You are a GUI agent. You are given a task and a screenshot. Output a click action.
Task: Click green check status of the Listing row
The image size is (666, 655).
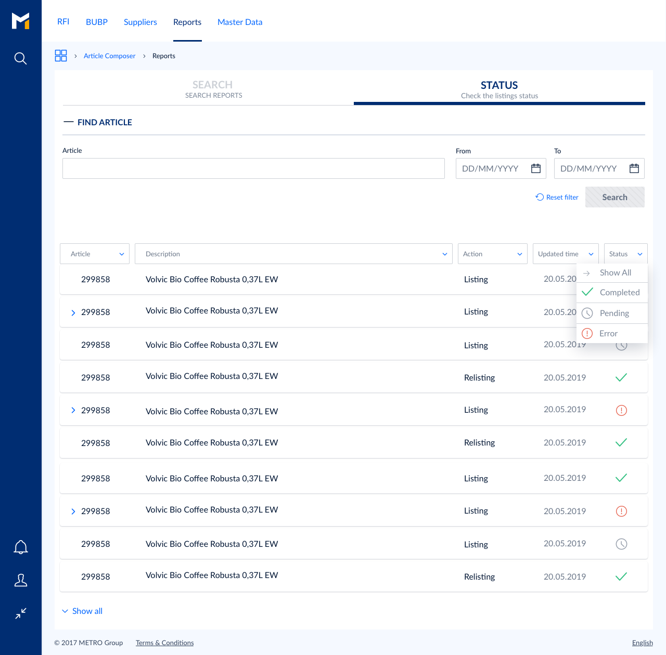[x=621, y=478]
